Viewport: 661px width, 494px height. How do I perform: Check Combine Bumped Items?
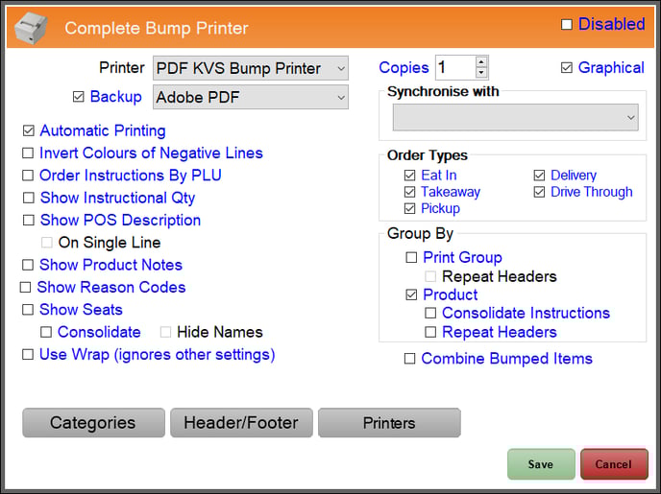click(x=410, y=359)
